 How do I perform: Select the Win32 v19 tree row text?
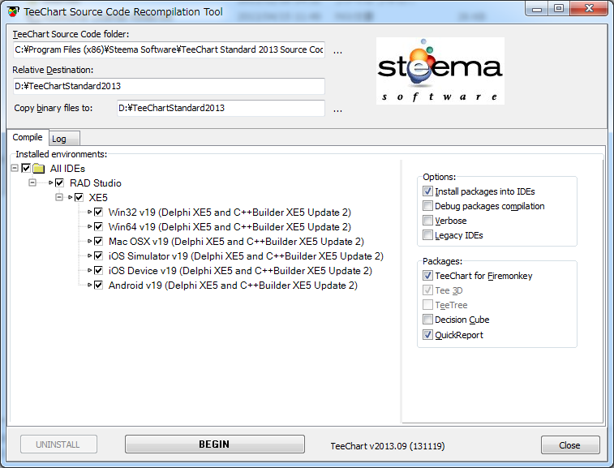click(x=230, y=213)
